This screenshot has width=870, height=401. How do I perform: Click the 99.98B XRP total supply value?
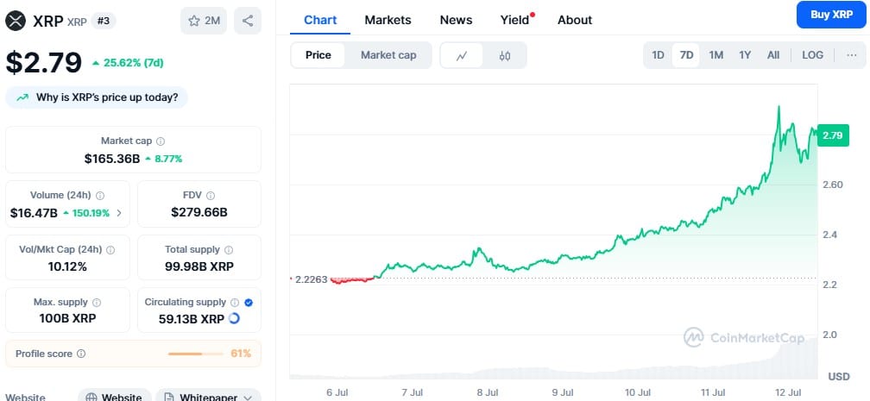pyautogui.click(x=199, y=266)
